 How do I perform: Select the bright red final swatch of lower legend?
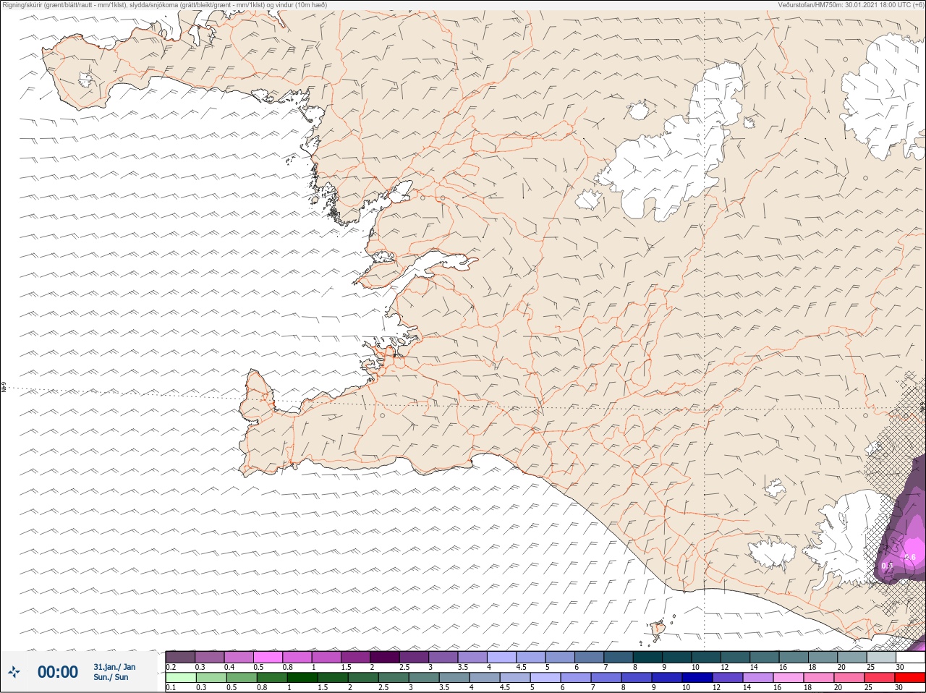click(x=910, y=678)
